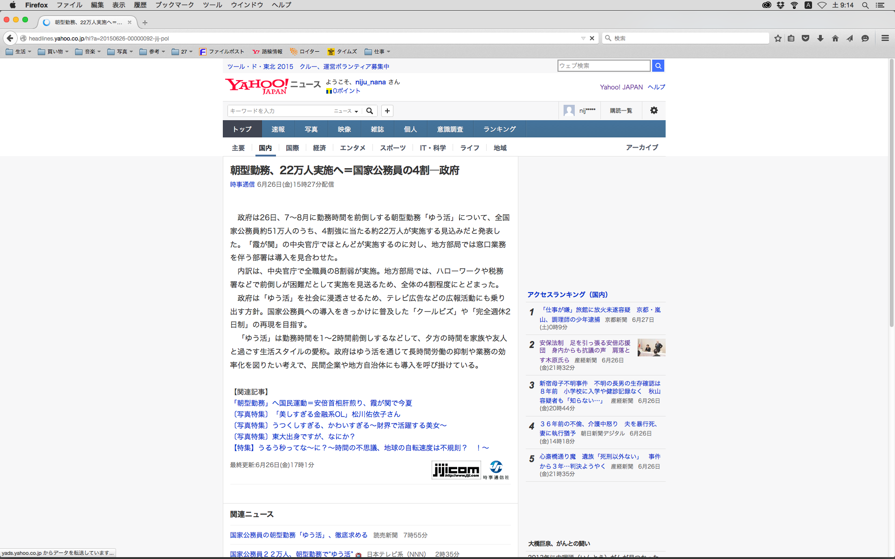Image resolution: width=895 pixels, height=559 pixels.
Task: Click 購読一覧 subscription list button
Action: tap(620, 110)
